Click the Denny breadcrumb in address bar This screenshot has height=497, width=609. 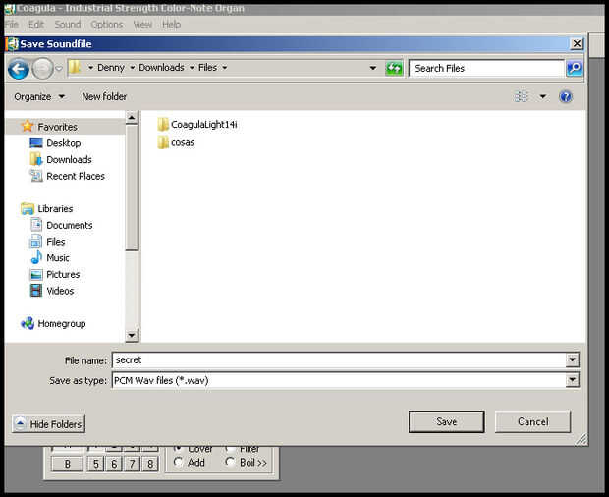(x=111, y=68)
